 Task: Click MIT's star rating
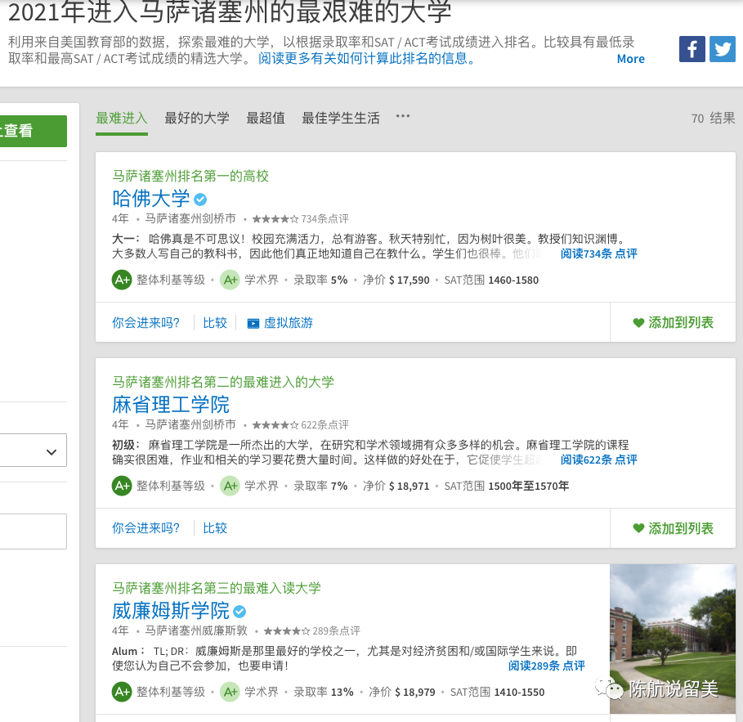pyautogui.click(x=275, y=424)
